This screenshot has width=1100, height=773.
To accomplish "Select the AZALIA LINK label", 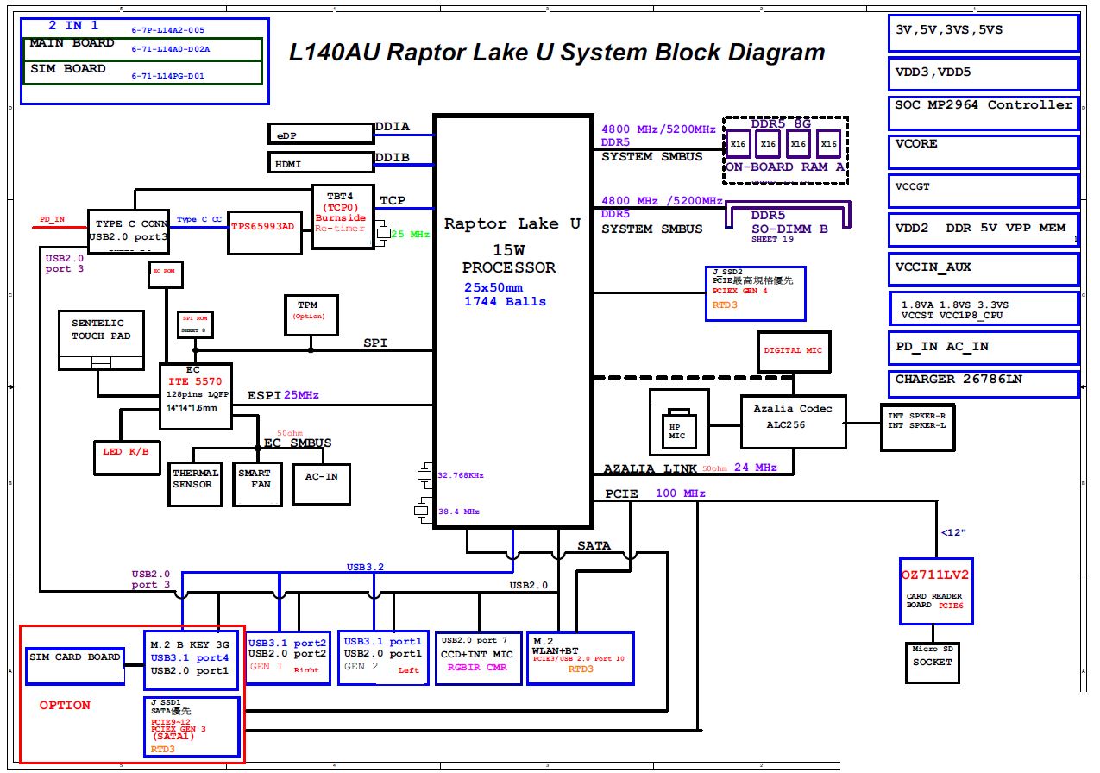I will tap(650, 469).
